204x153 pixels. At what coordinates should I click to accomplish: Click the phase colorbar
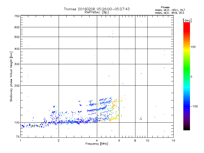[x=187, y=76]
